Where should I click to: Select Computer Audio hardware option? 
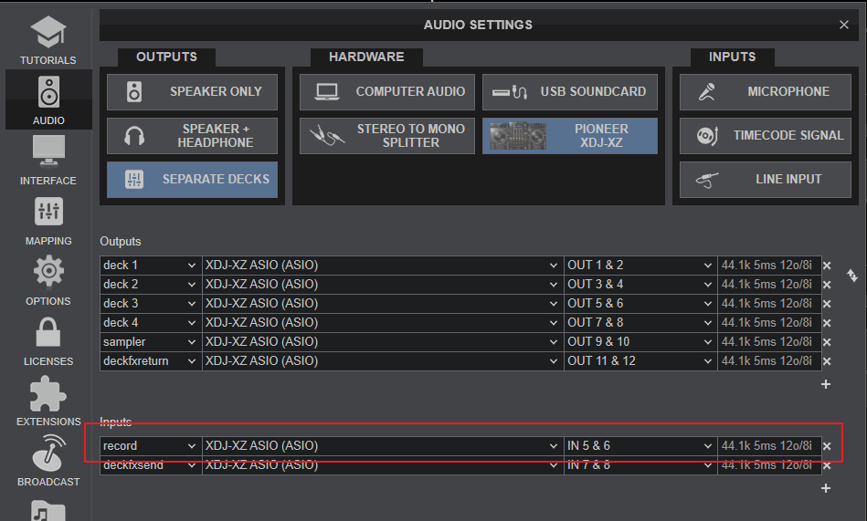[387, 92]
